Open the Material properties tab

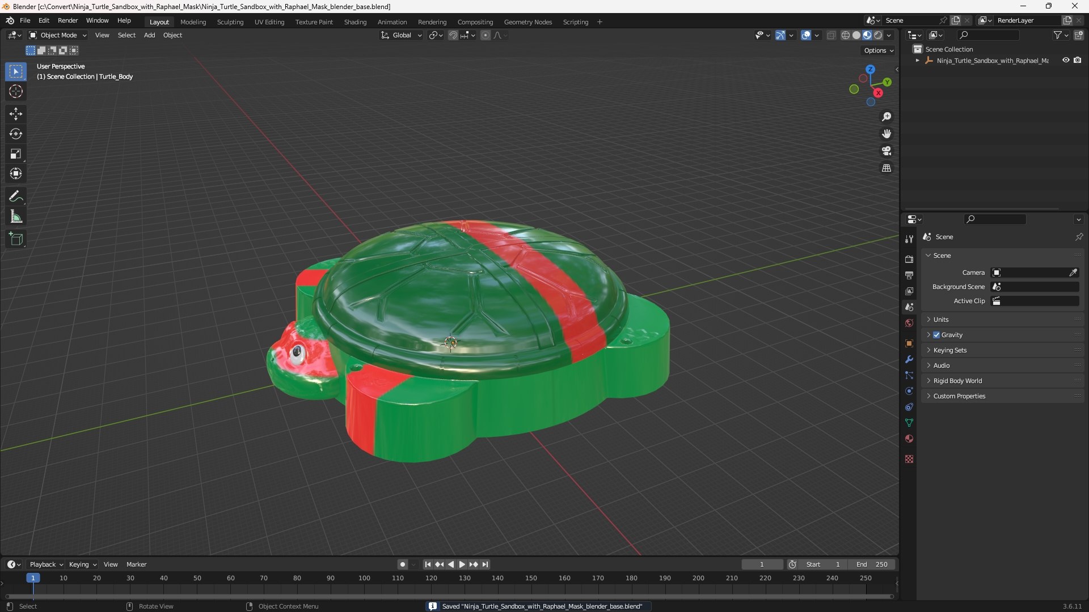(909, 439)
